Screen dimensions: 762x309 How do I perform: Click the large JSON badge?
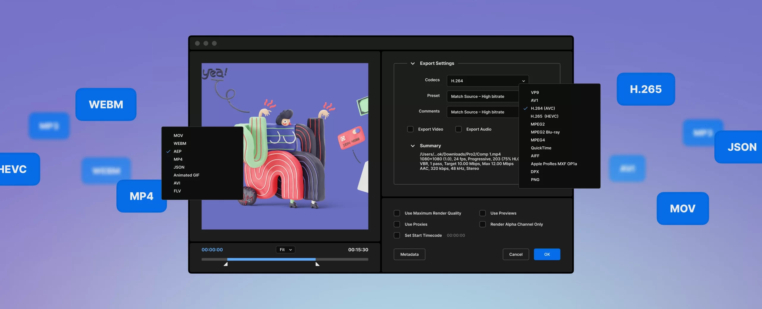(x=738, y=147)
